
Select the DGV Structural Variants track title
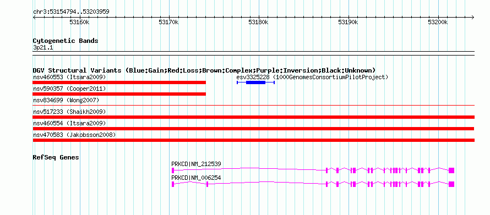click(204, 70)
